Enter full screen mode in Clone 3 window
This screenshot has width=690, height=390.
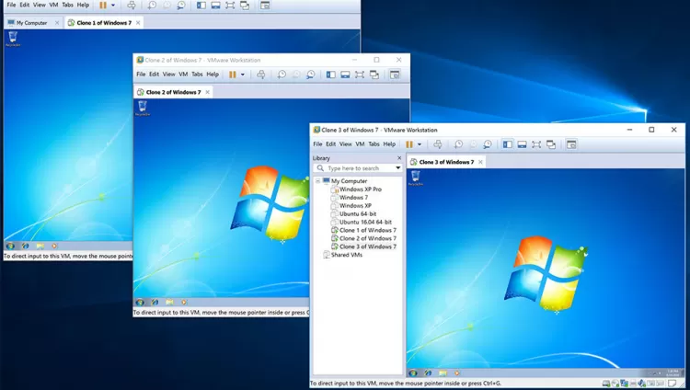[x=536, y=144]
